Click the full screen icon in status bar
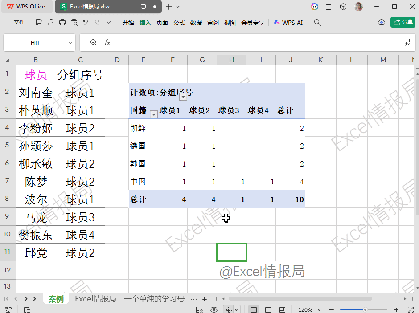This screenshot has width=419, height=313. tap(411, 309)
